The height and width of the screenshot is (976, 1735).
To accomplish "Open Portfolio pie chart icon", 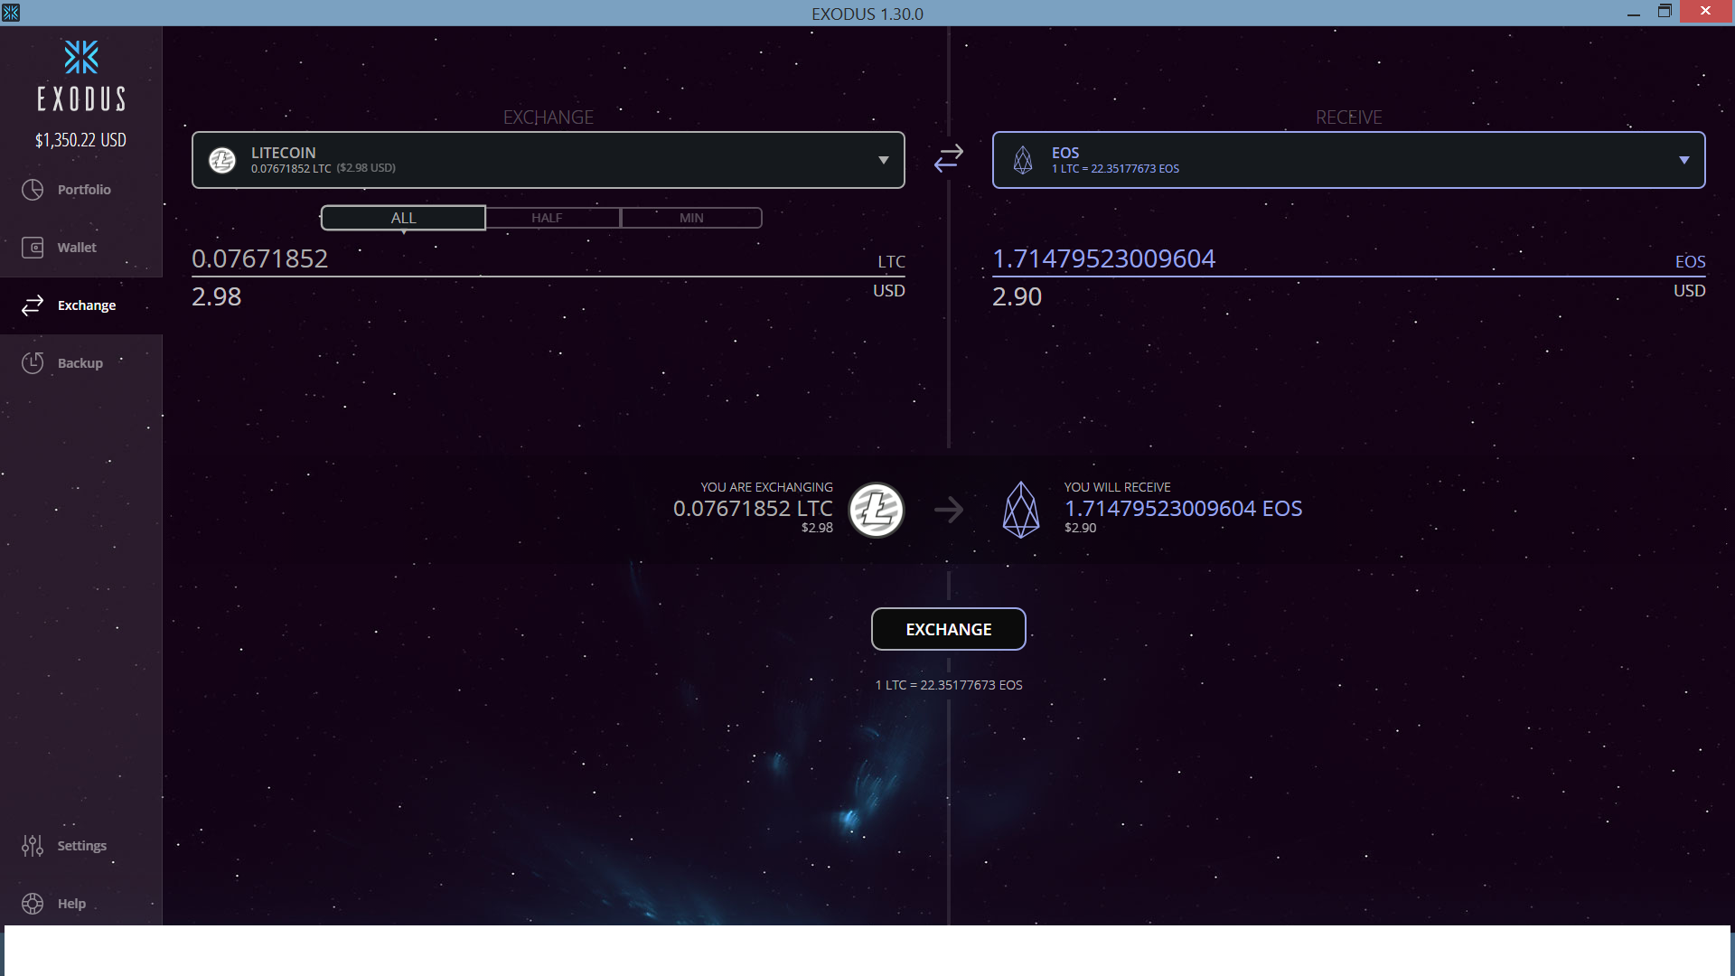I will (x=33, y=190).
